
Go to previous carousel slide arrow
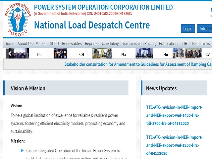(x=10, y=54)
